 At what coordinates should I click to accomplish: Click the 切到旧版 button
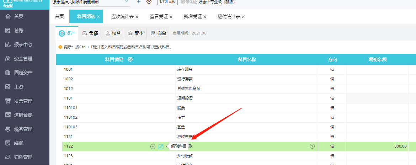coord(167,2)
